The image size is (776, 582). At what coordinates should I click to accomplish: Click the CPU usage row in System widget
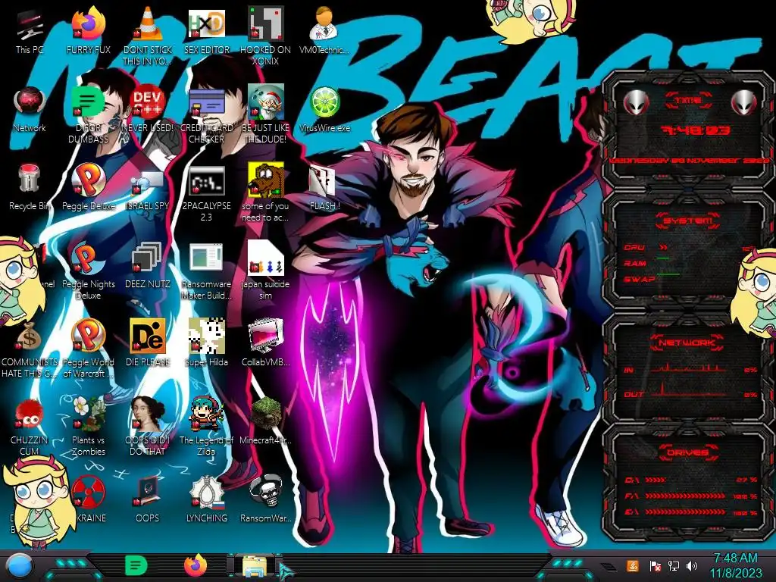[x=689, y=248]
